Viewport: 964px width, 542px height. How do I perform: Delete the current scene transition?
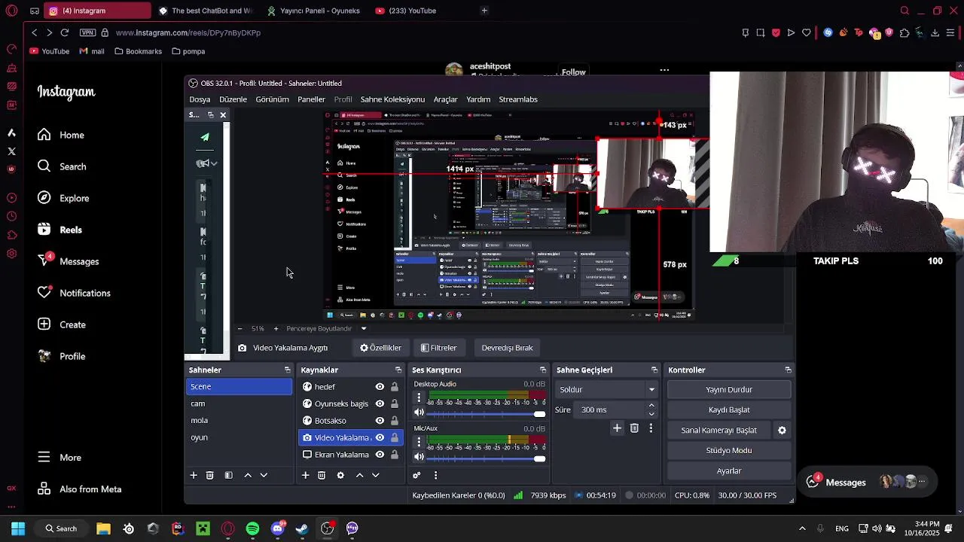coord(634,428)
